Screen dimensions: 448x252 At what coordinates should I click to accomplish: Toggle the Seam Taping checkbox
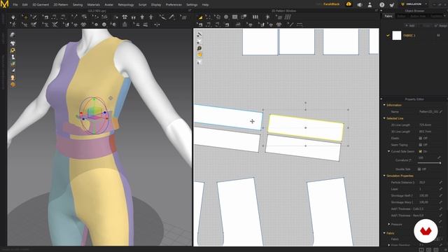pyautogui.click(x=420, y=145)
